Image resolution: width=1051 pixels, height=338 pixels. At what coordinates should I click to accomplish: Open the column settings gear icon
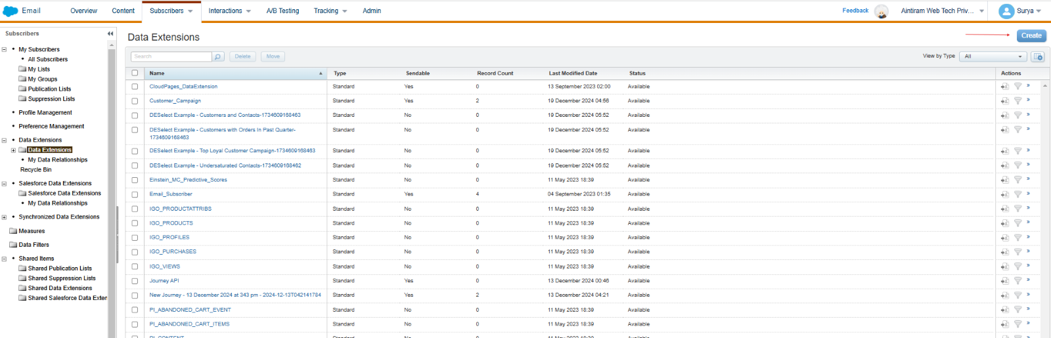1038,56
